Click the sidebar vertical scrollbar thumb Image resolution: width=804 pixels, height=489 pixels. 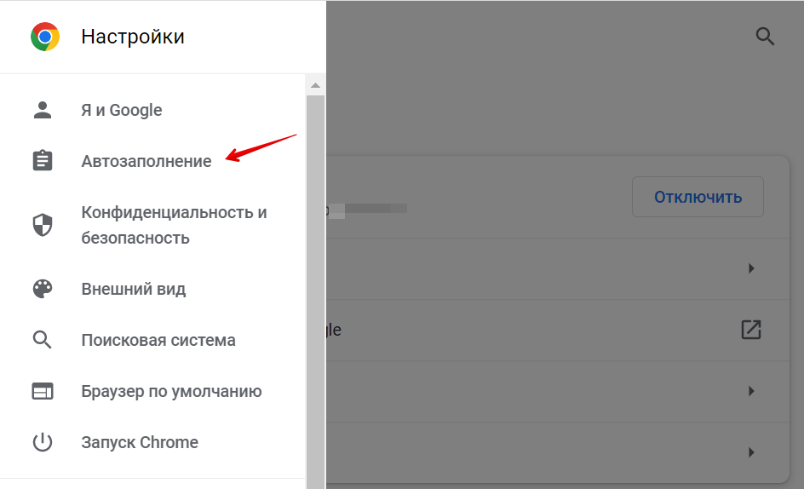pos(315,290)
